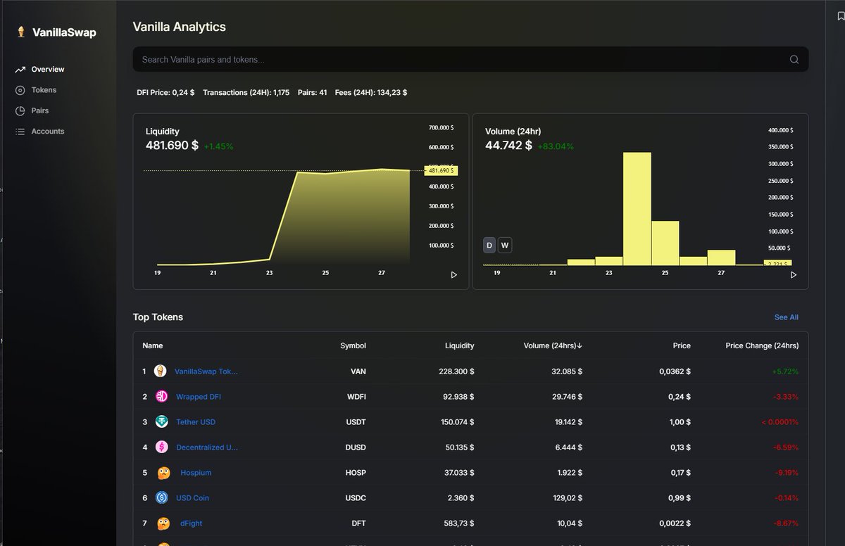This screenshot has width=845, height=546.
Task: Open the Wrapped DFI token link
Action: click(199, 397)
